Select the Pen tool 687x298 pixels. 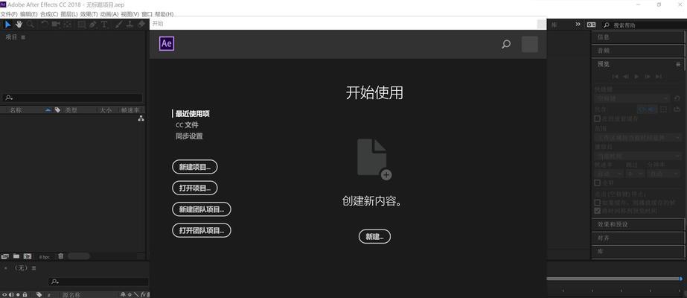coord(92,24)
